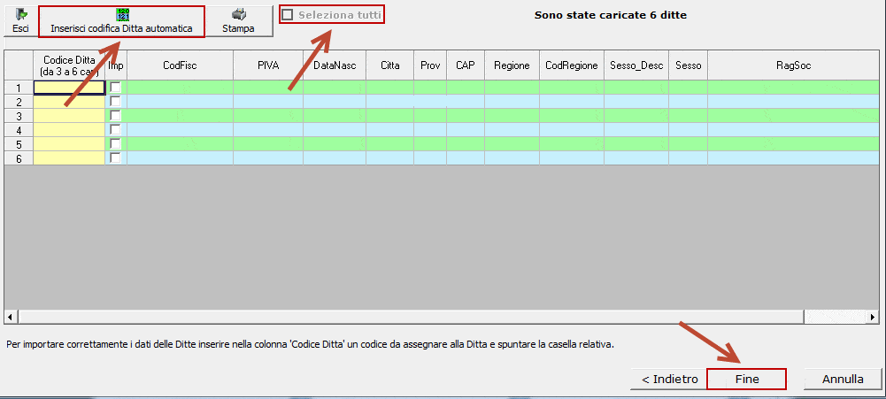Click the Stampa printer icon
Screen dimensions: 886x399
pos(238,15)
